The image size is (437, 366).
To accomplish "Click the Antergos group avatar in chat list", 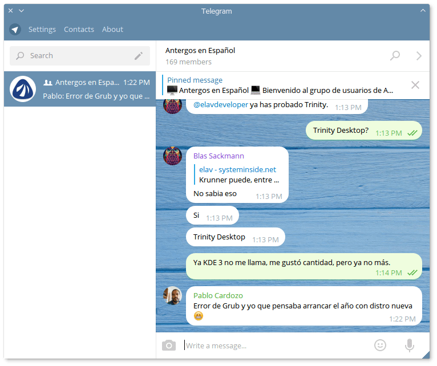I will tap(23, 89).
